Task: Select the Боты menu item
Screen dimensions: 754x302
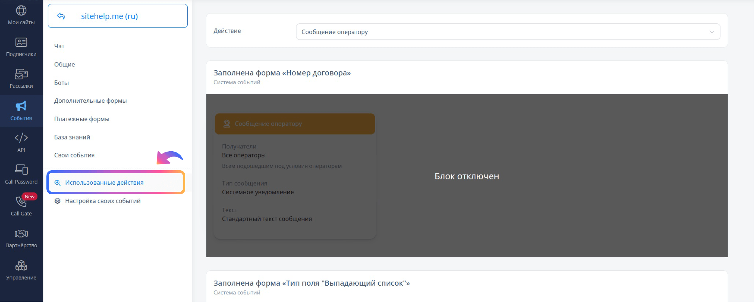Action: point(61,83)
